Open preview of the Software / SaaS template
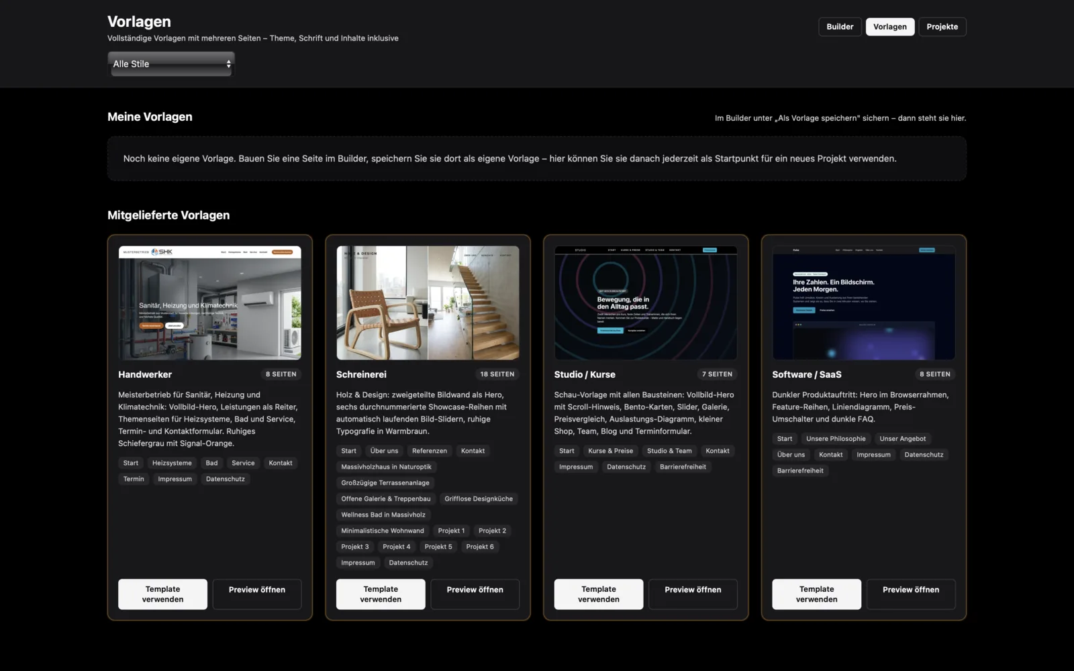1074x671 pixels. coord(911,595)
